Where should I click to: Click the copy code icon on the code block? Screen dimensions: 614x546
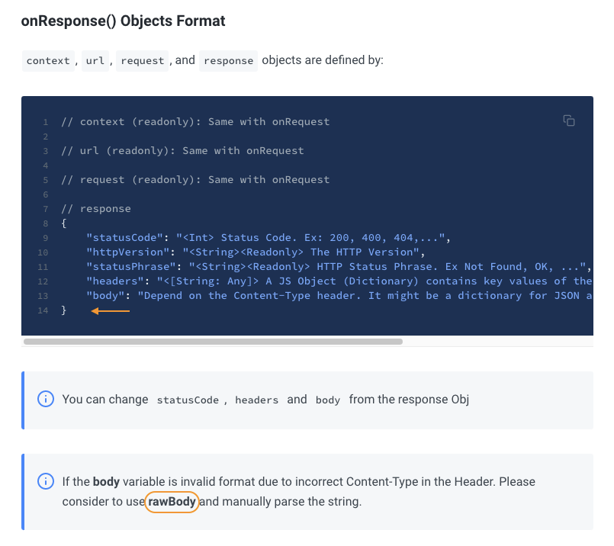569,120
